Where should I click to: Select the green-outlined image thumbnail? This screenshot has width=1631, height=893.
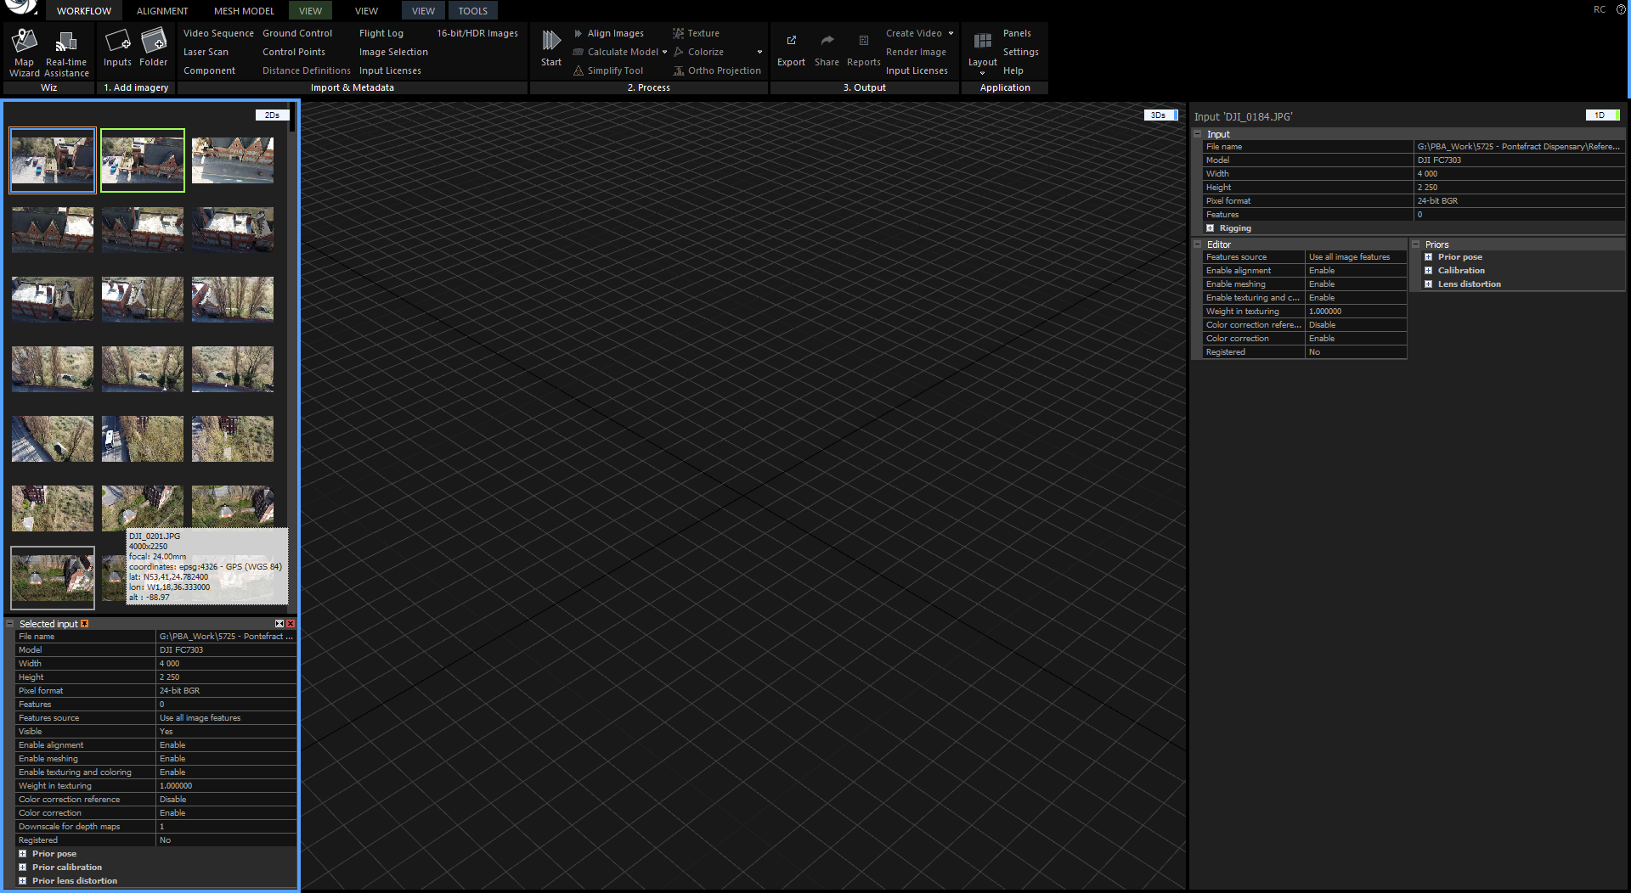pos(143,160)
